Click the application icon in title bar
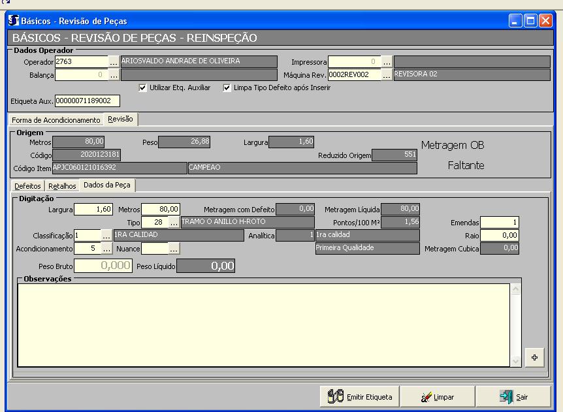 pyautogui.click(x=13, y=21)
